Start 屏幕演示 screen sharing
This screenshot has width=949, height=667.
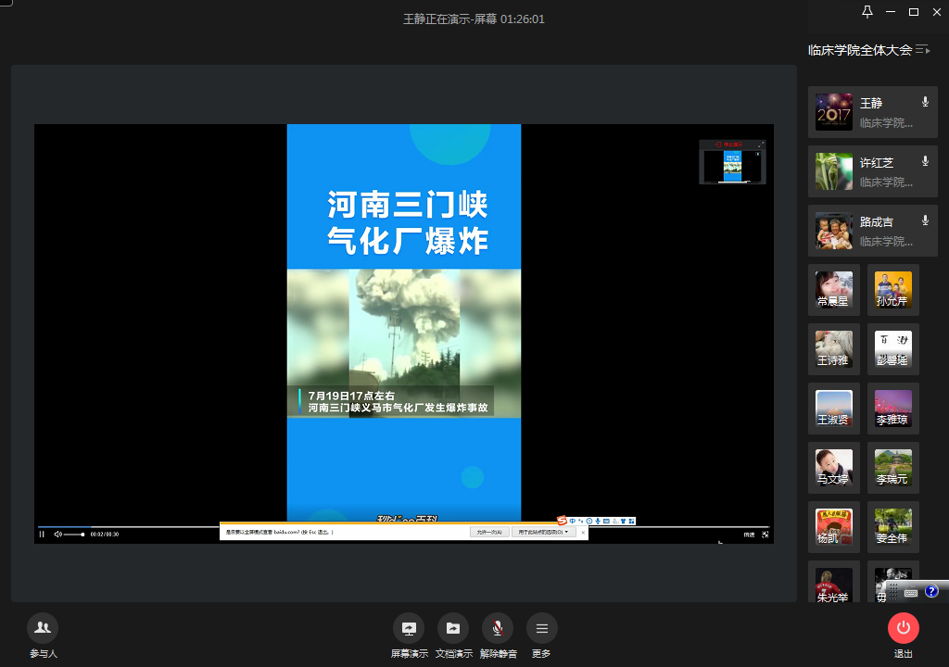pos(409,628)
